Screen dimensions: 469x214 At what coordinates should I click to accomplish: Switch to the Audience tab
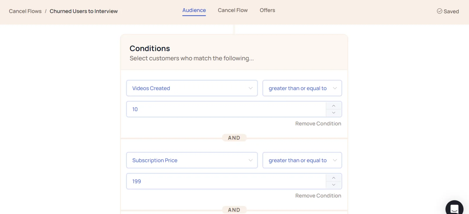pyautogui.click(x=194, y=10)
